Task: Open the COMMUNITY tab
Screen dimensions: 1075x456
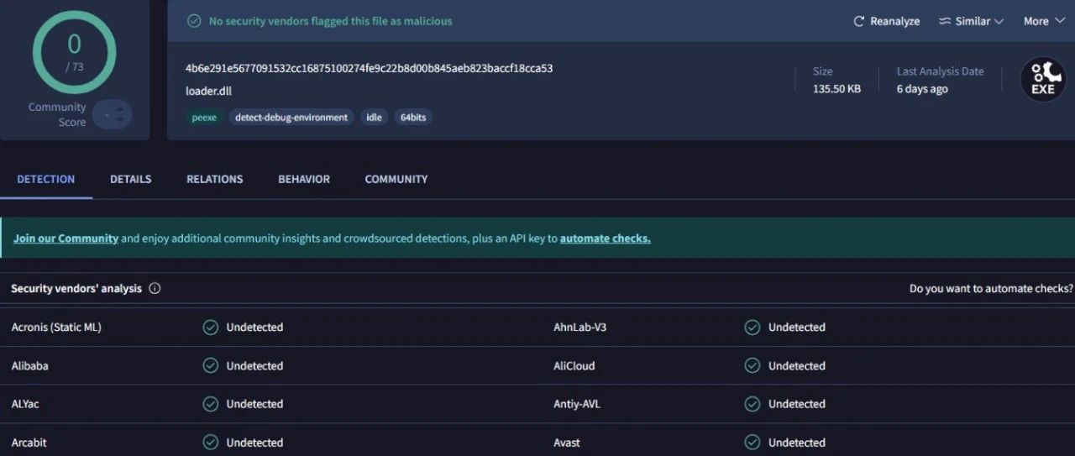Action: (396, 179)
